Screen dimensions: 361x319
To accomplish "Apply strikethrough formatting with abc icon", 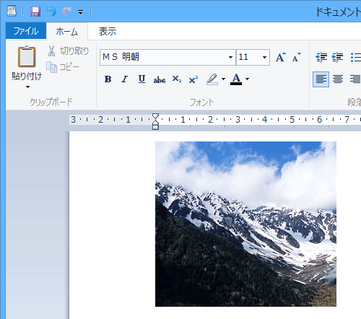I will (160, 79).
